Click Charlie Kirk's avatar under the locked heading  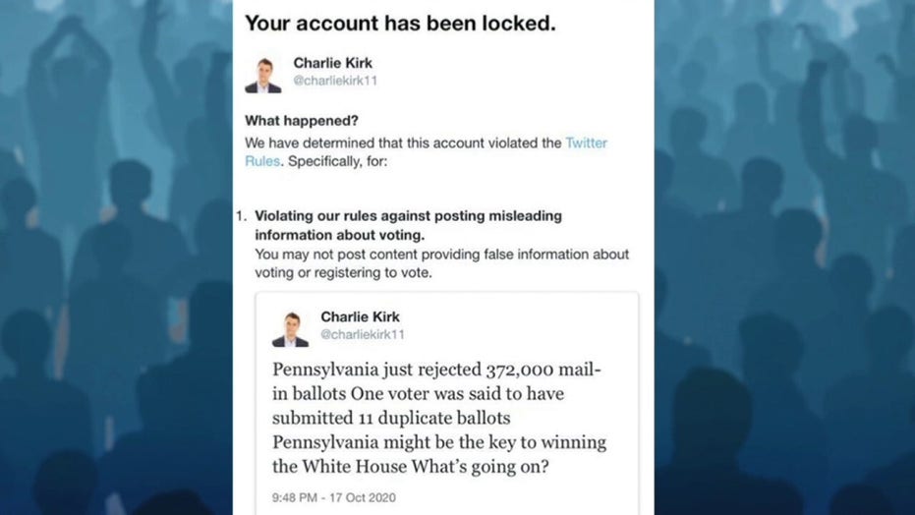(263, 76)
